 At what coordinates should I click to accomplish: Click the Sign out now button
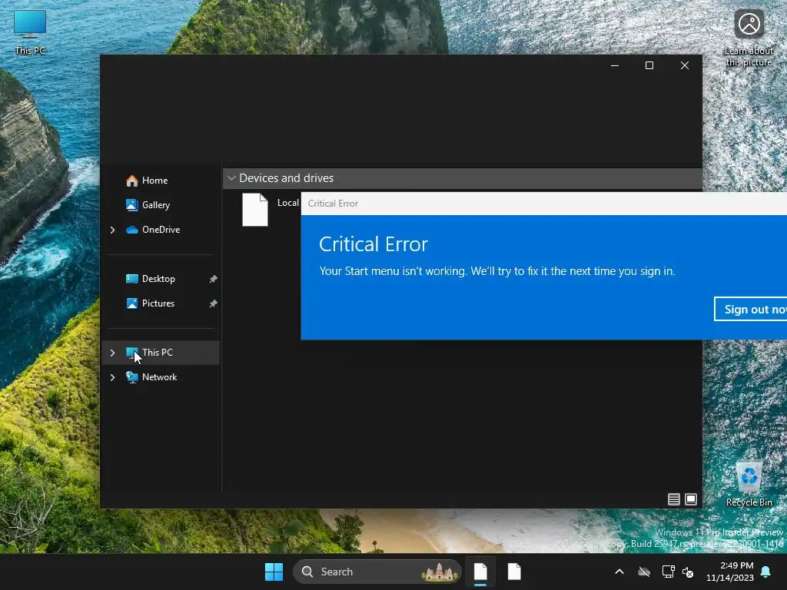click(750, 309)
